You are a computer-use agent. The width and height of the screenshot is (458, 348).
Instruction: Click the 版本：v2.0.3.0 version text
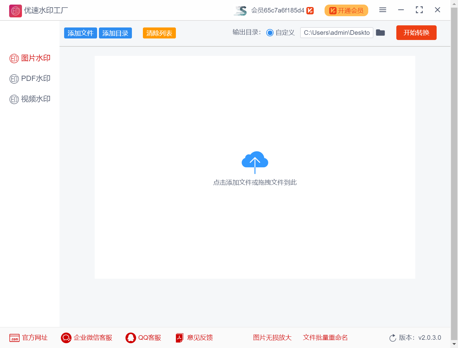coord(420,338)
